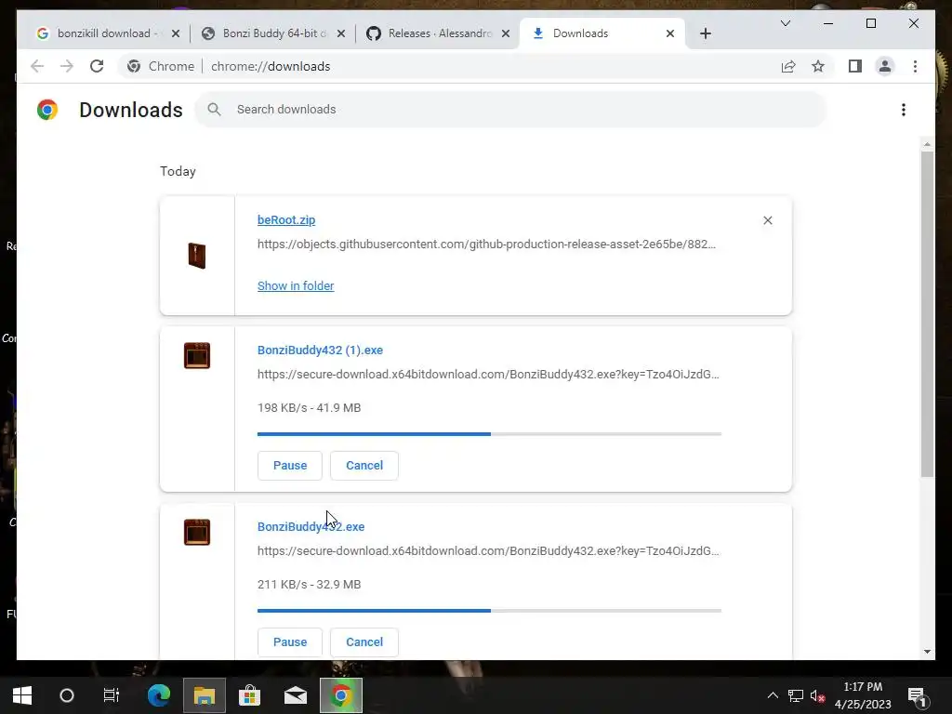Open the beRoot.zip file link

[x=286, y=219]
